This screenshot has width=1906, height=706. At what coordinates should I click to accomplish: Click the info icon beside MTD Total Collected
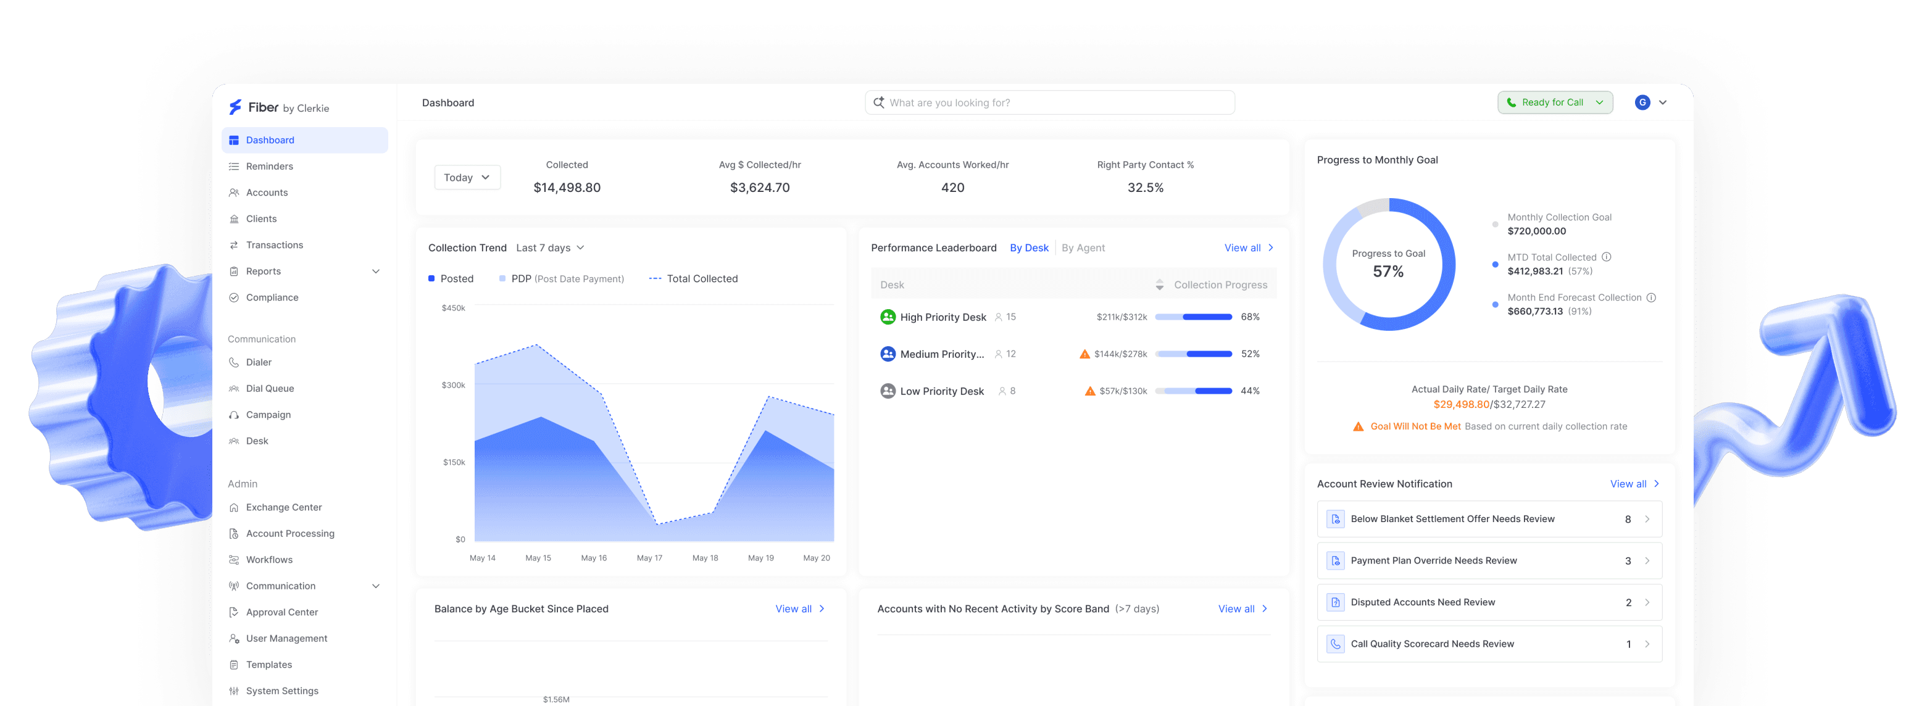click(1607, 257)
